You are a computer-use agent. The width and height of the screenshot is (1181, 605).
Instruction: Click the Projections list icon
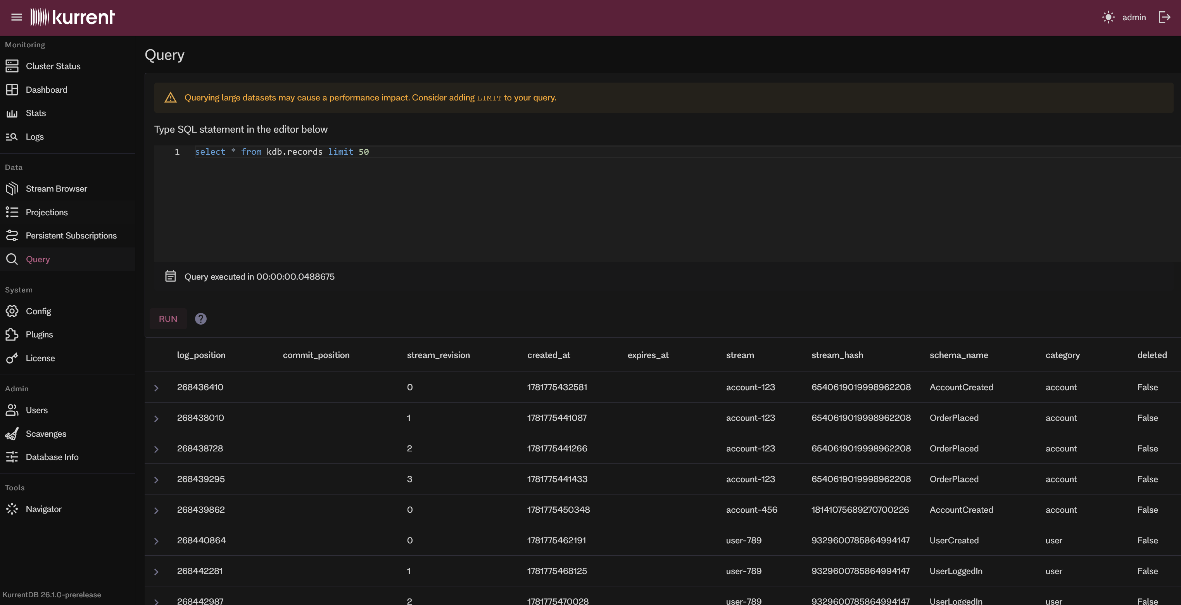coord(12,212)
